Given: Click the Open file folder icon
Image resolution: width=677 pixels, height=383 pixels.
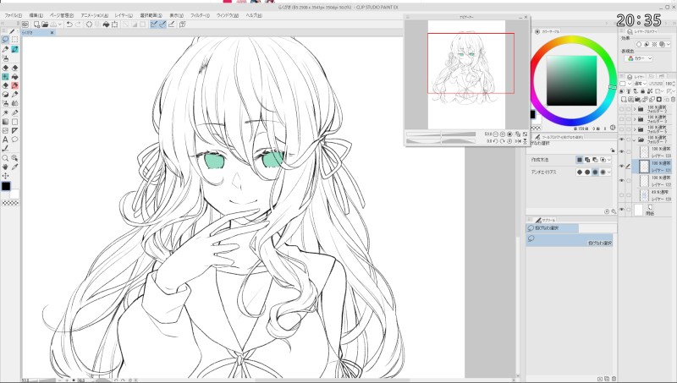Looking at the screenshot, I should point(45,25).
